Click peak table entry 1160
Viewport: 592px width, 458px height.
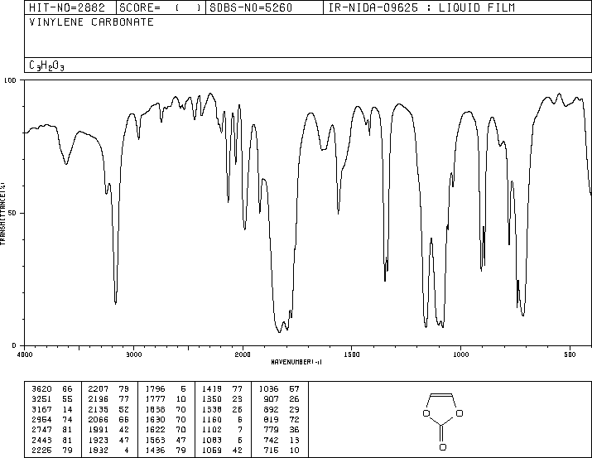(x=212, y=419)
